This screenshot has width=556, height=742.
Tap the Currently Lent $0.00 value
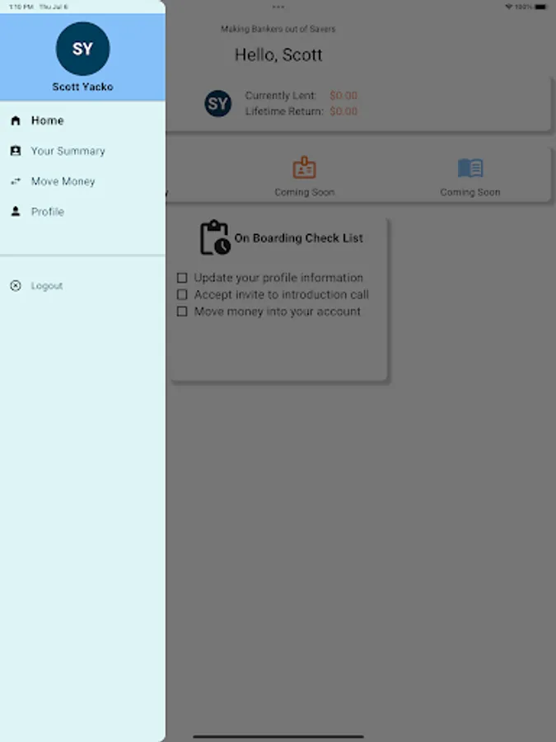pos(343,96)
